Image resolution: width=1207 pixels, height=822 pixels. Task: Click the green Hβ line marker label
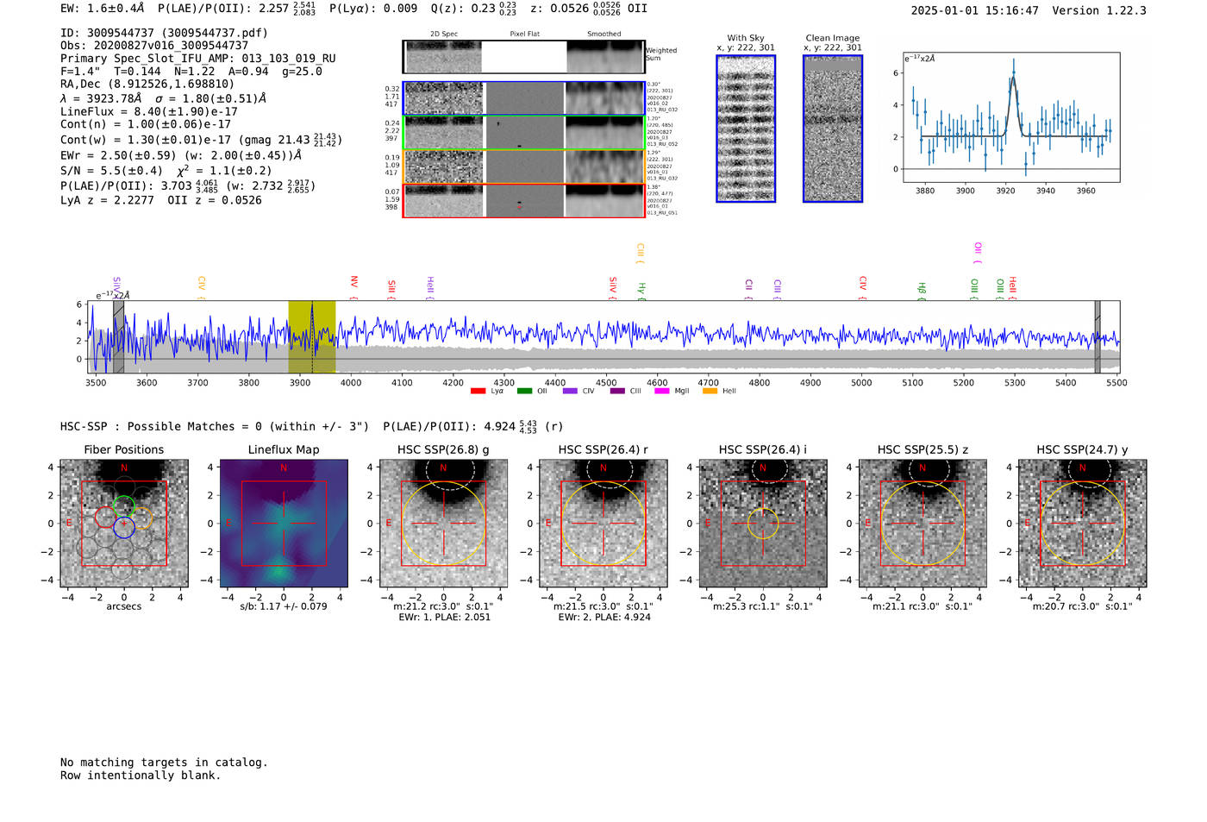point(922,291)
